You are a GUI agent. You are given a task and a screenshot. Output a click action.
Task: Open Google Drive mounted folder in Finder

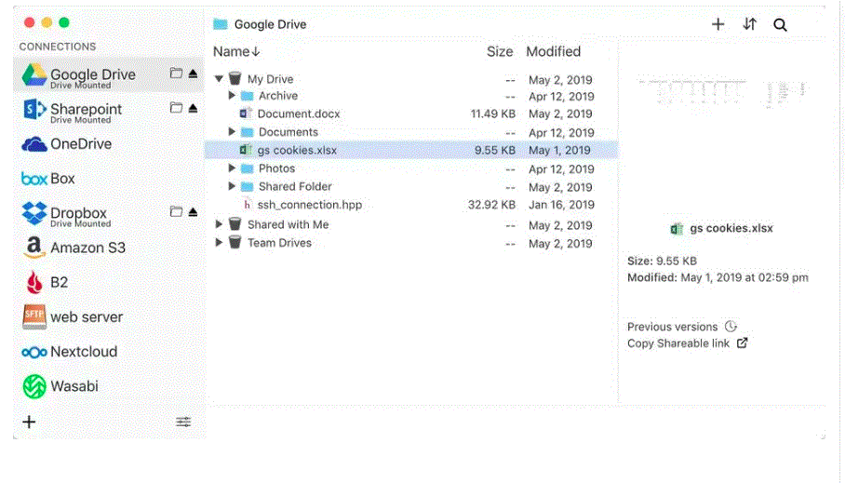(176, 73)
